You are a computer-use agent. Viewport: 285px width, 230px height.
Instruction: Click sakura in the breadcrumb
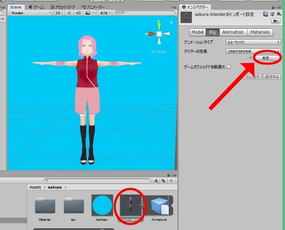(x=55, y=187)
